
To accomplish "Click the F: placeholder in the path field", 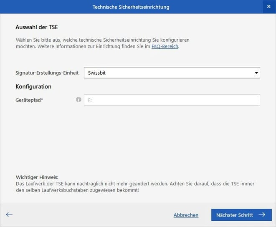I will (90, 100).
